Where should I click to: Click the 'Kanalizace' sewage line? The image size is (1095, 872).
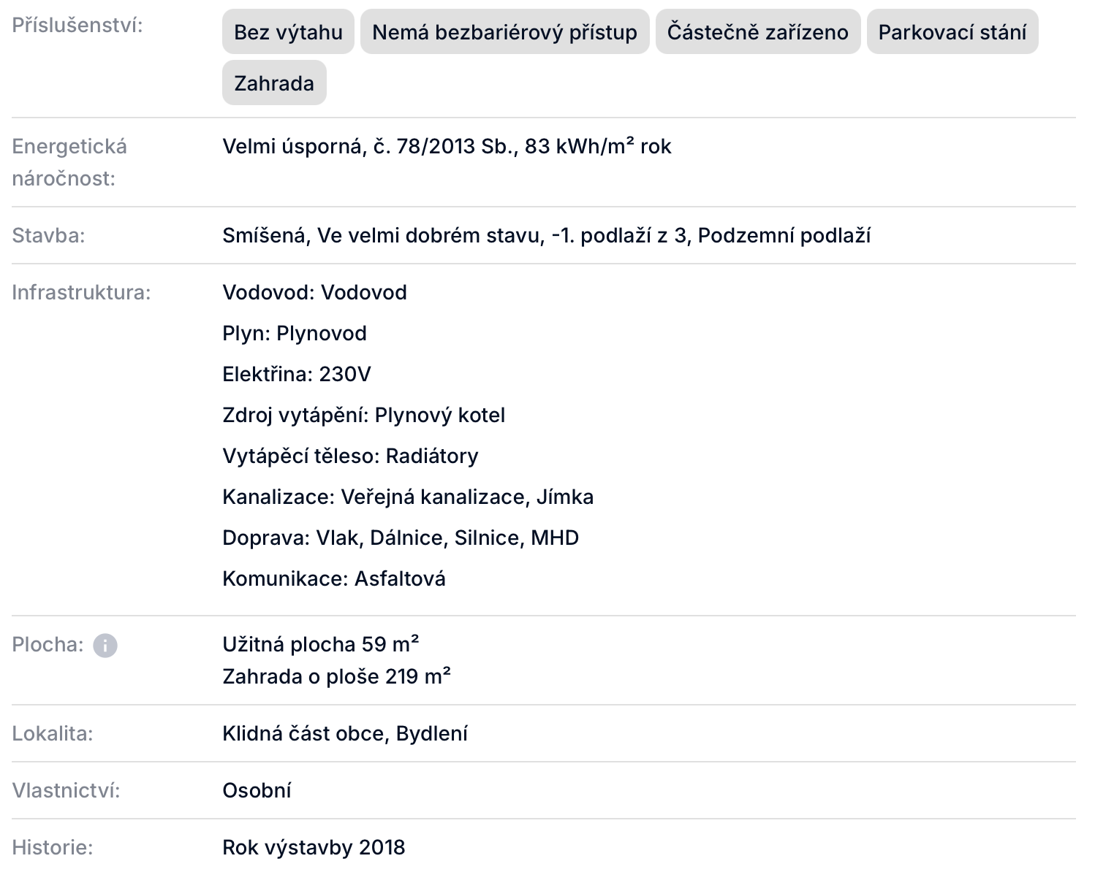coord(407,497)
